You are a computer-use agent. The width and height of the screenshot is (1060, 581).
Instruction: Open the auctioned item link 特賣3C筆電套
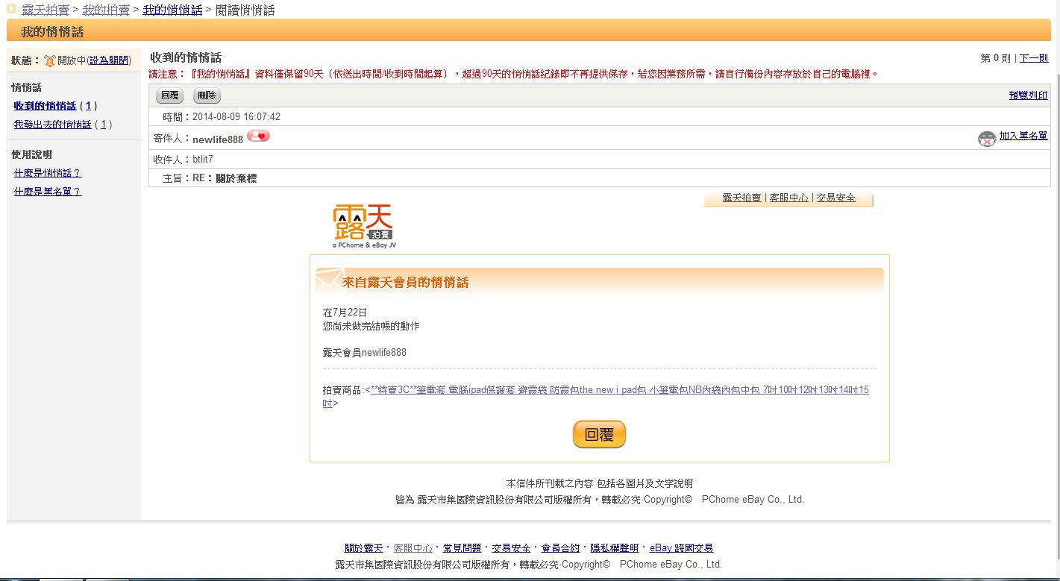595,397
